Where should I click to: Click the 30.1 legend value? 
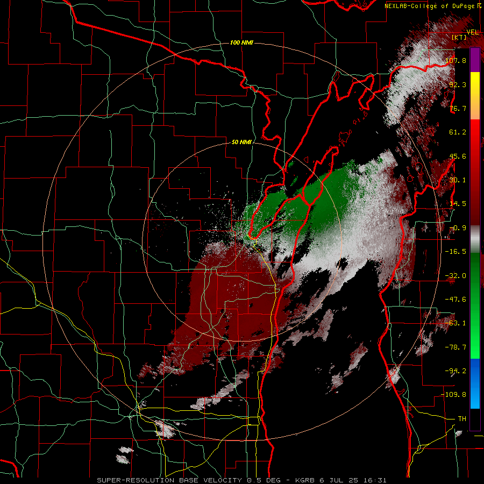(458, 180)
